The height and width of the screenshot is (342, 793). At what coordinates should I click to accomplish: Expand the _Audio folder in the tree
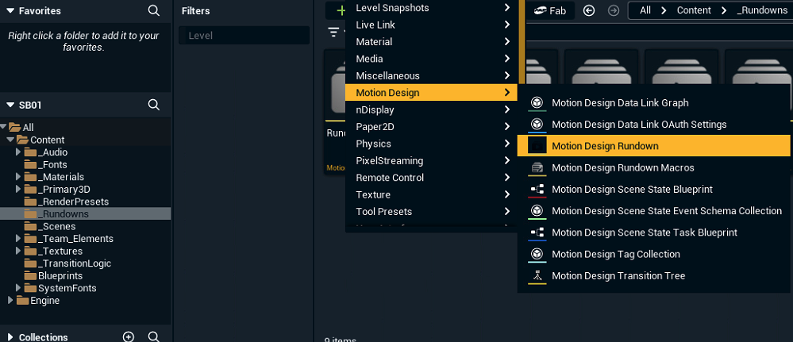[18, 152]
